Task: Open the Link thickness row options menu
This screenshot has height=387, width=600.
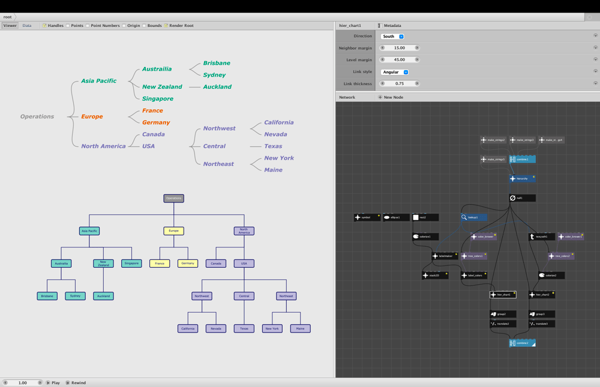Action: 595,83
